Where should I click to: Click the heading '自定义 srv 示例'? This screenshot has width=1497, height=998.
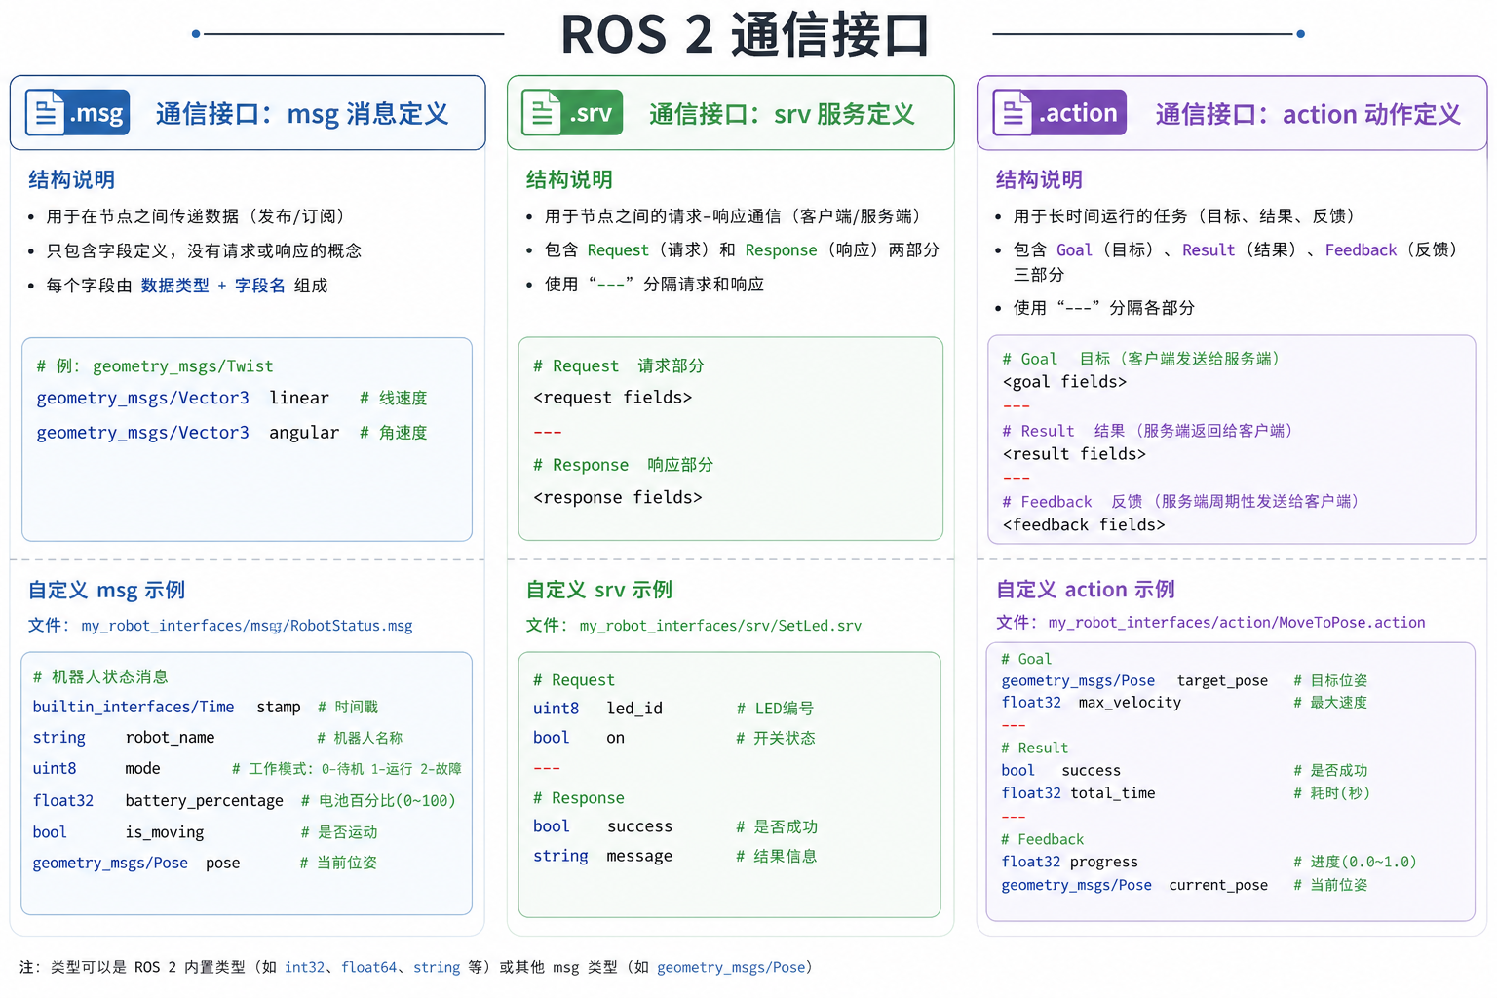coord(599,590)
